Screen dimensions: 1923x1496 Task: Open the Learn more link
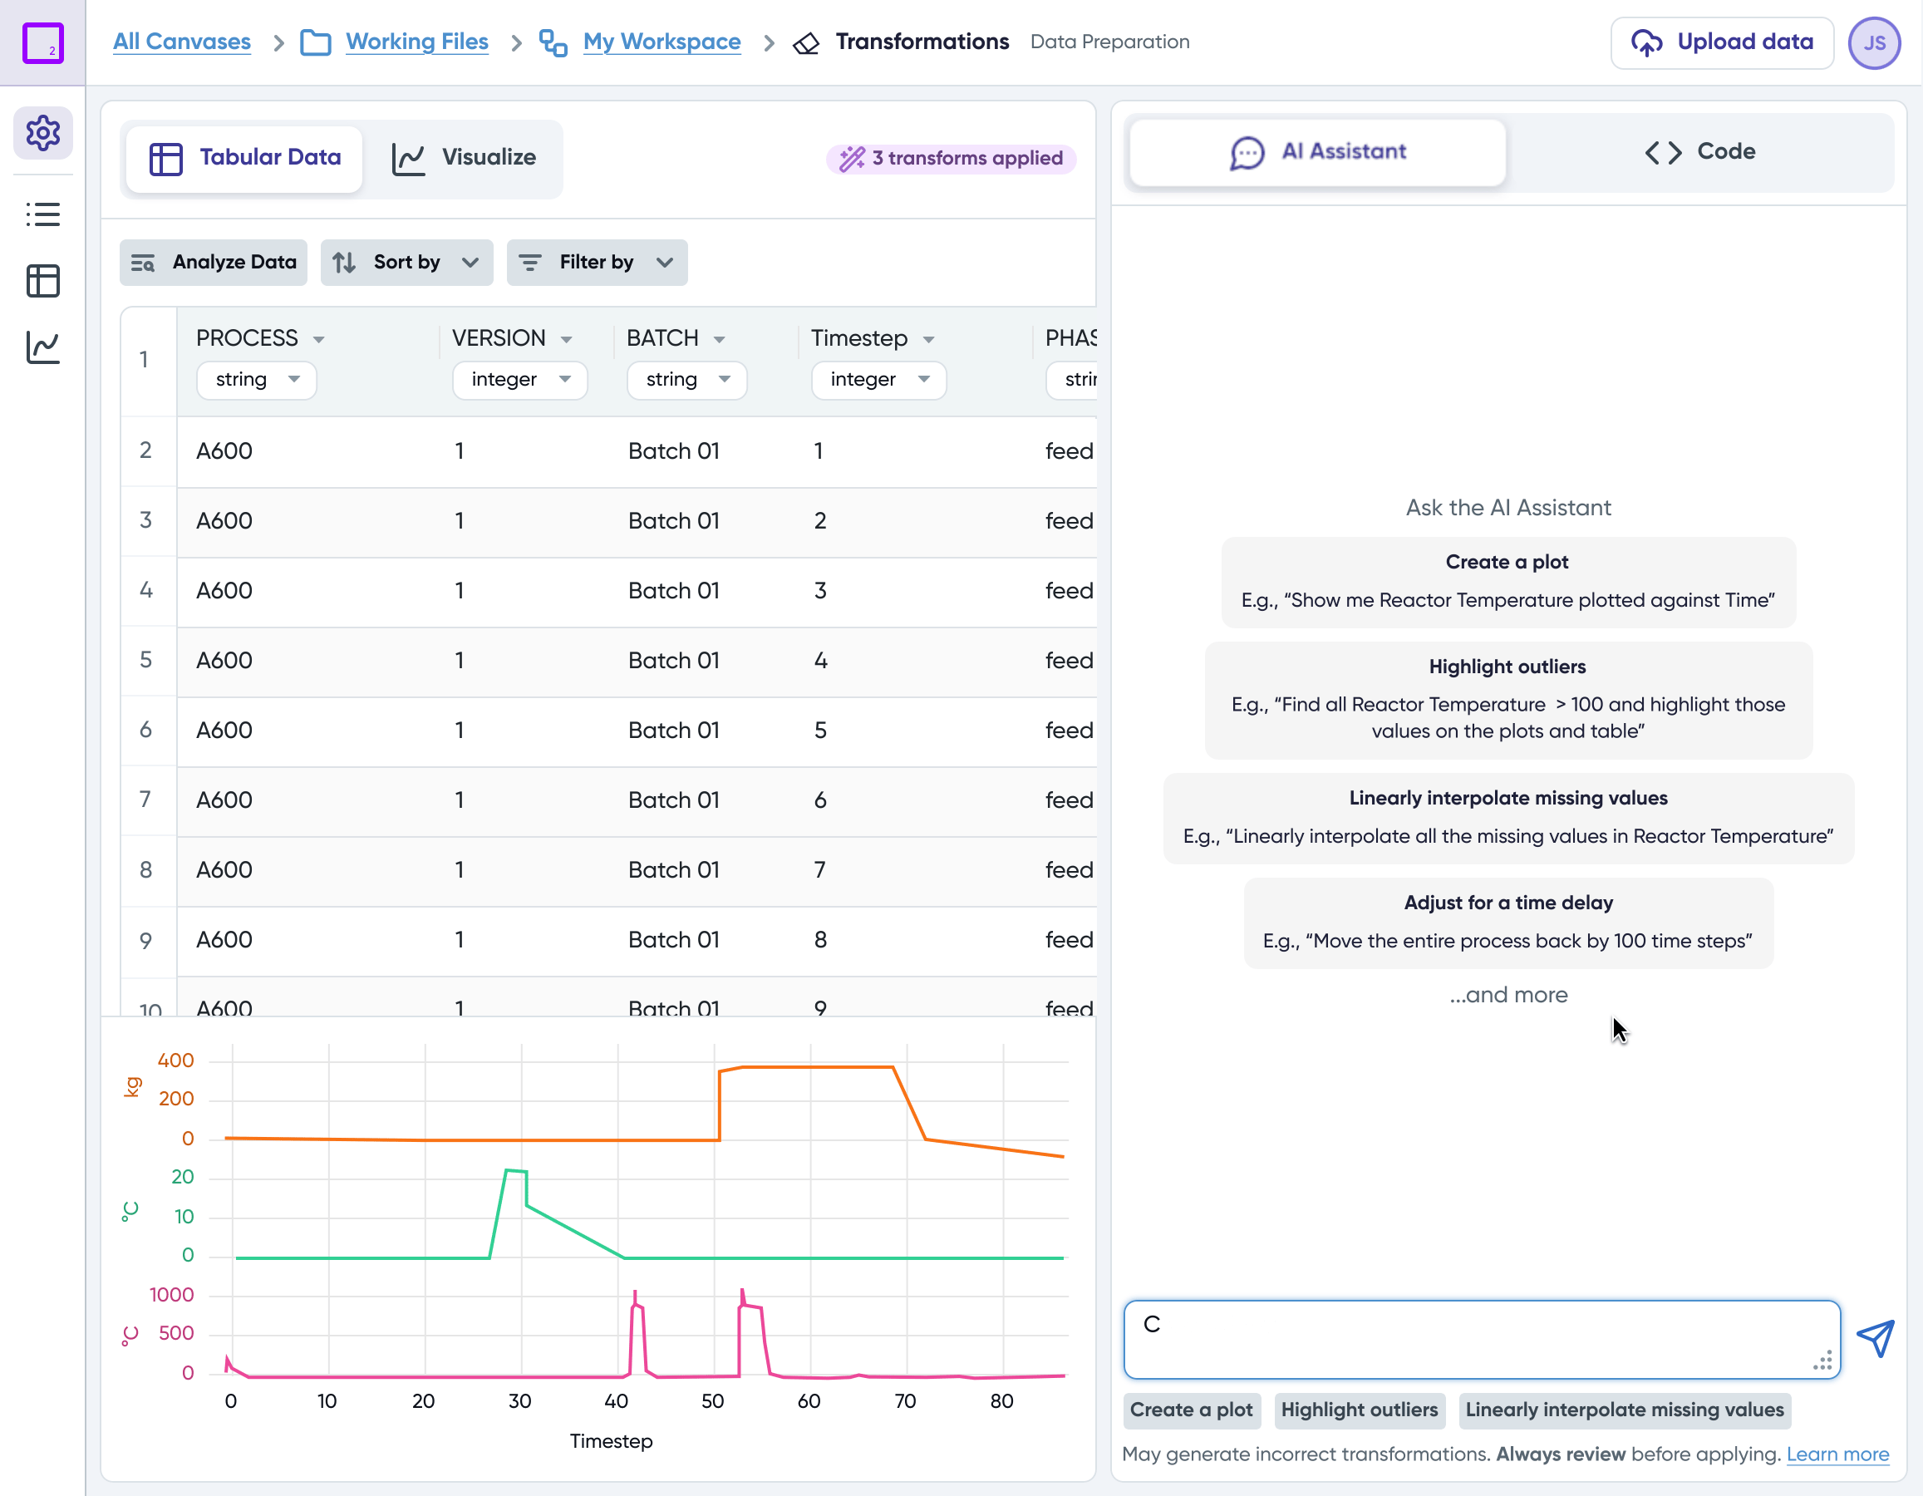pyautogui.click(x=1837, y=1454)
